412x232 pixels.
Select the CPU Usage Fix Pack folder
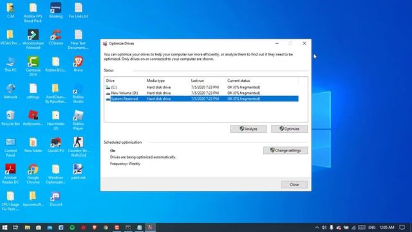[x=10, y=201]
